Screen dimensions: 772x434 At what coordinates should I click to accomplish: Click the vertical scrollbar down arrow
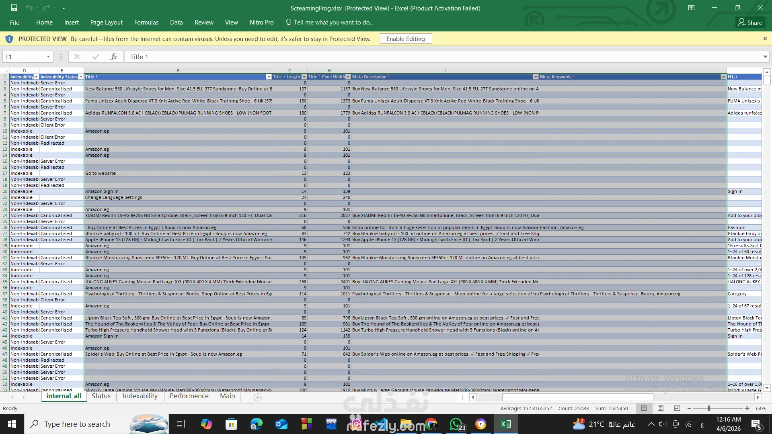pyautogui.click(x=767, y=388)
